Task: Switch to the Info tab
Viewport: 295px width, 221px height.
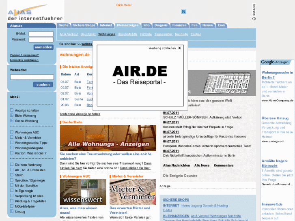Action: (146, 26)
